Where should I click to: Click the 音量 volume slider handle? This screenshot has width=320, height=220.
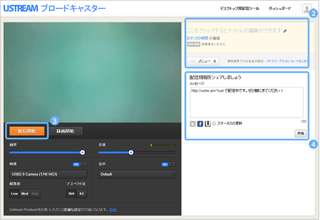tap(131, 152)
